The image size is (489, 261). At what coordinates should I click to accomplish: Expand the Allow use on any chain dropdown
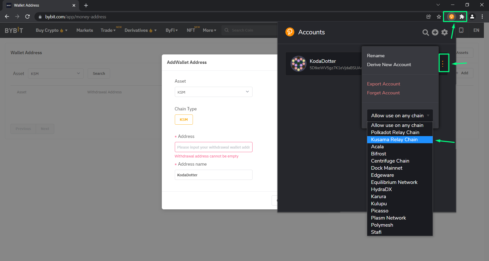coord(400,116)
